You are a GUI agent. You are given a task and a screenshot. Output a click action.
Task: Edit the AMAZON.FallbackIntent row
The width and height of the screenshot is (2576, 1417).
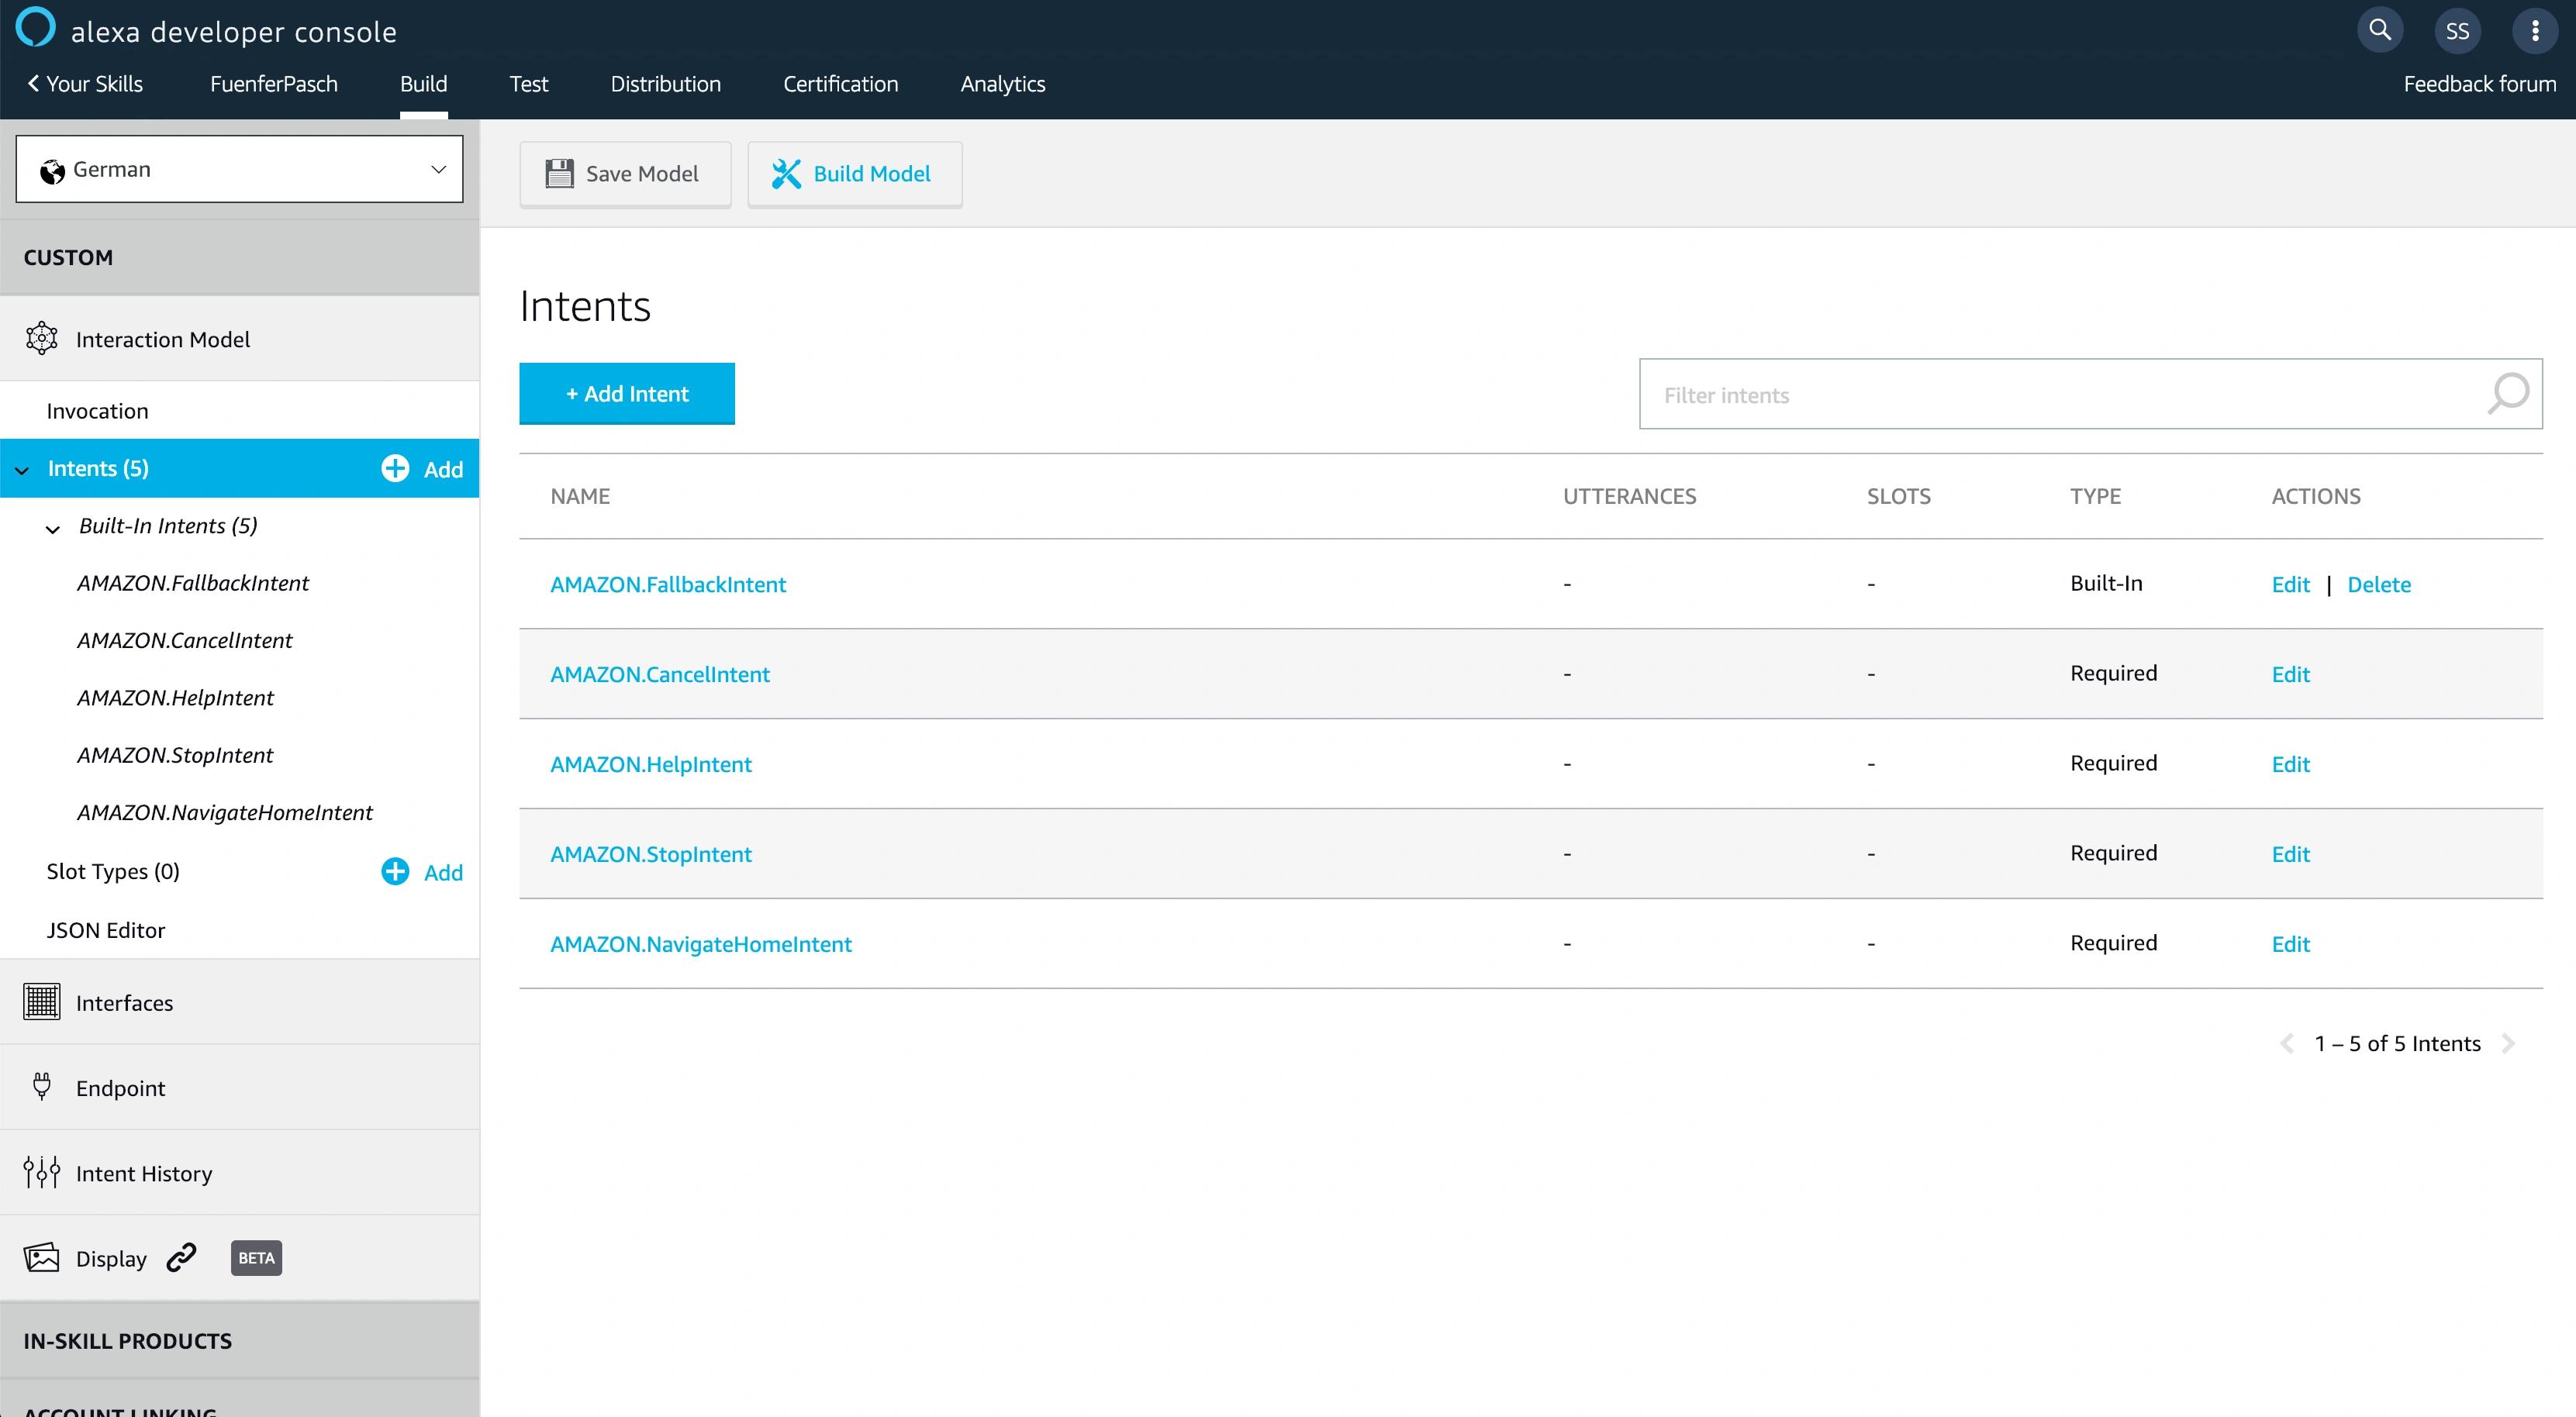(2290, 584)
